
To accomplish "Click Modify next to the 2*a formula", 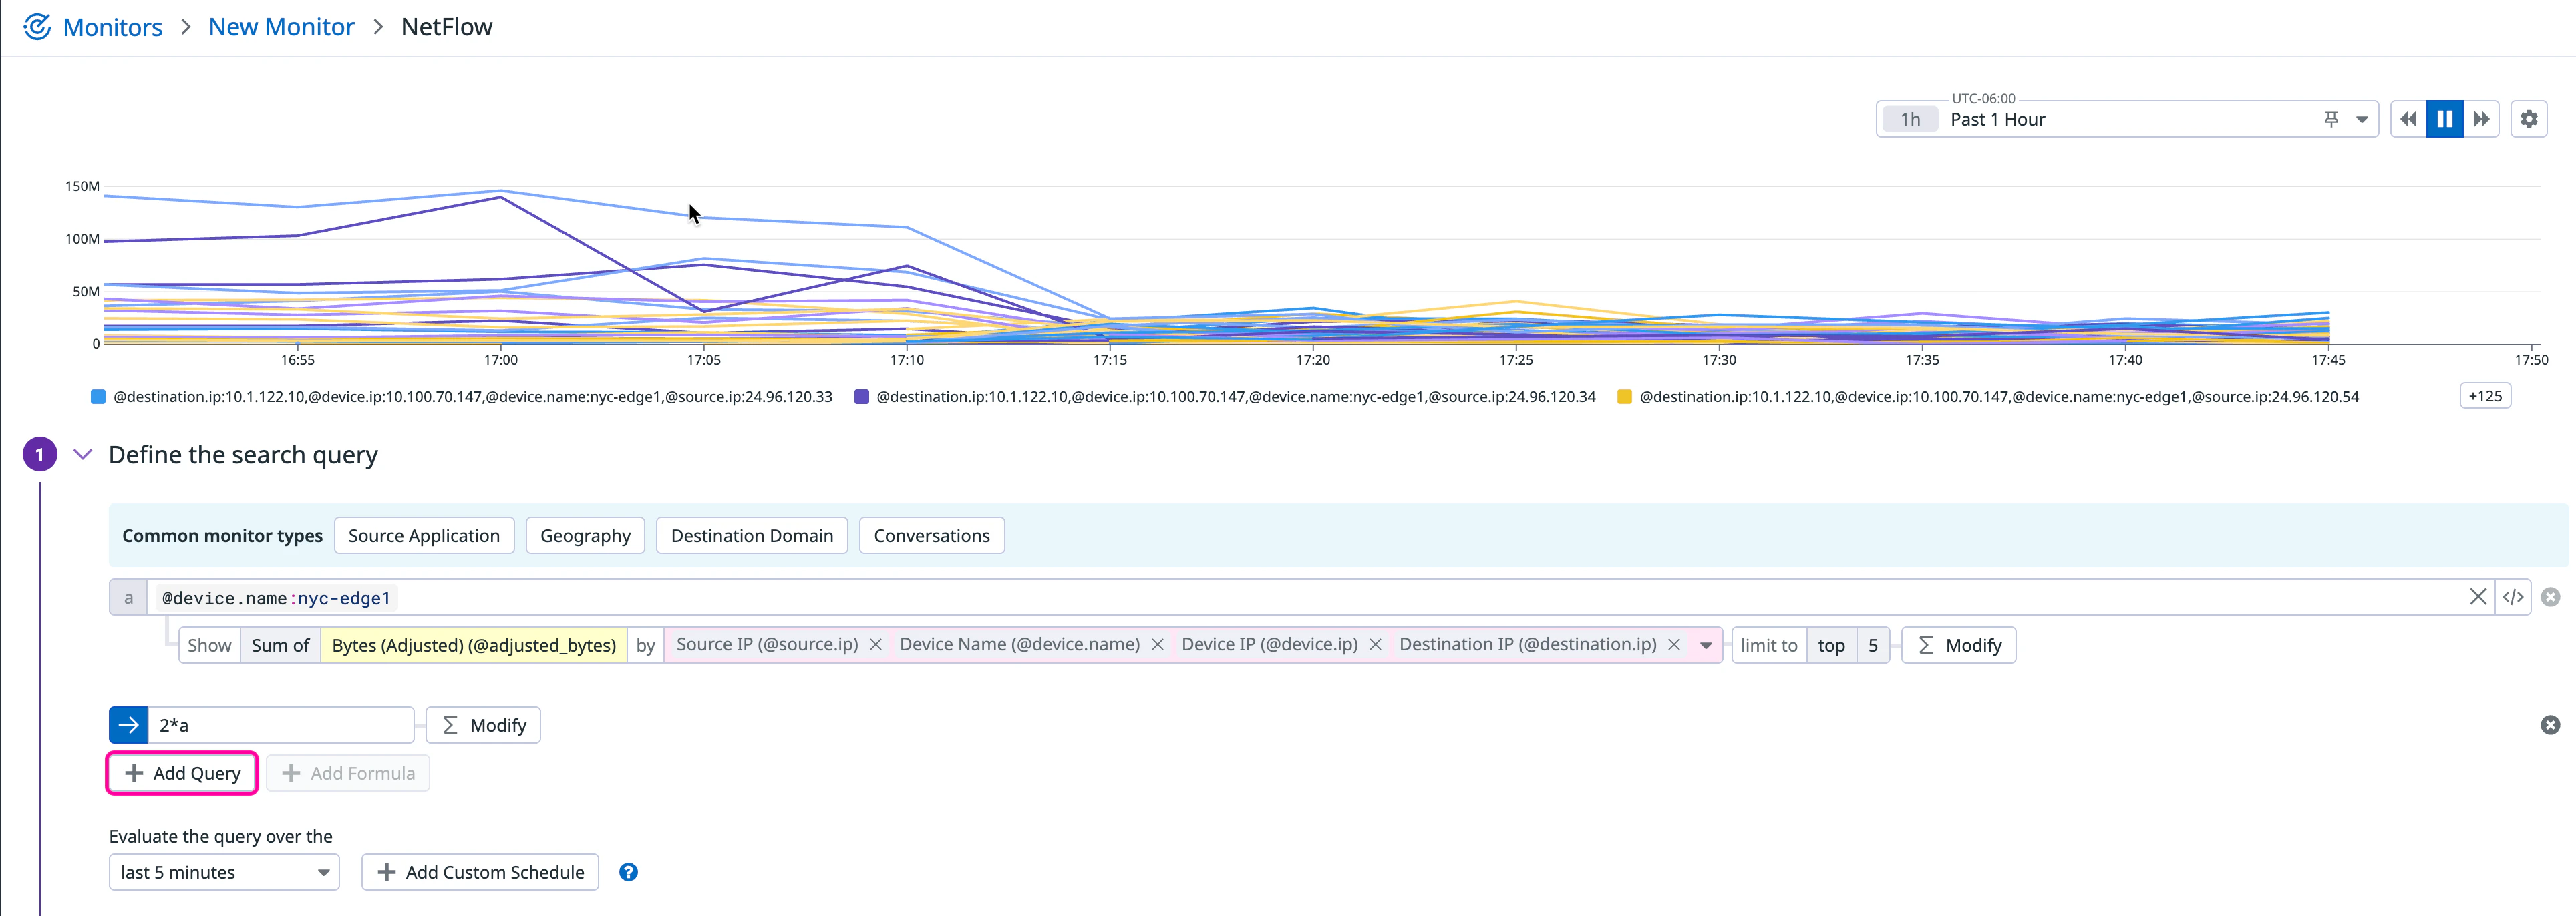I will point(483,725).
